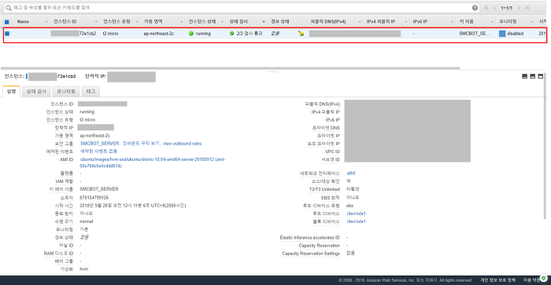551x285 pixels.
Task: Switch to the 상태 검사 tab
Action: pyautogui.click(x=36, y=91)
